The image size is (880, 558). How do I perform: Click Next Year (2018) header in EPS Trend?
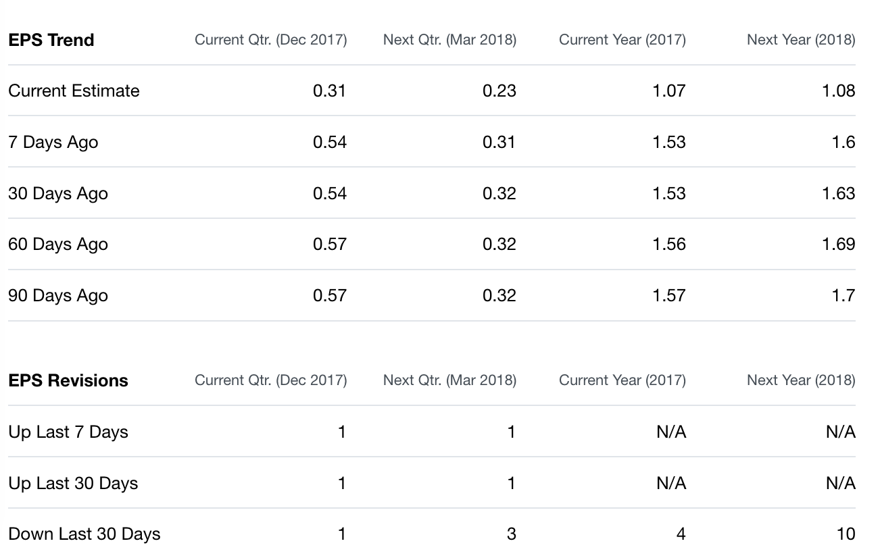pos(801,40)
